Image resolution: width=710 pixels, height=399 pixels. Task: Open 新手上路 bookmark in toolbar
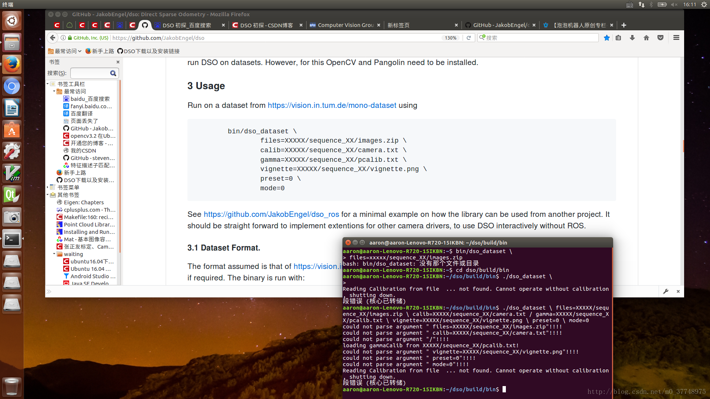click(x=99, y=51)
